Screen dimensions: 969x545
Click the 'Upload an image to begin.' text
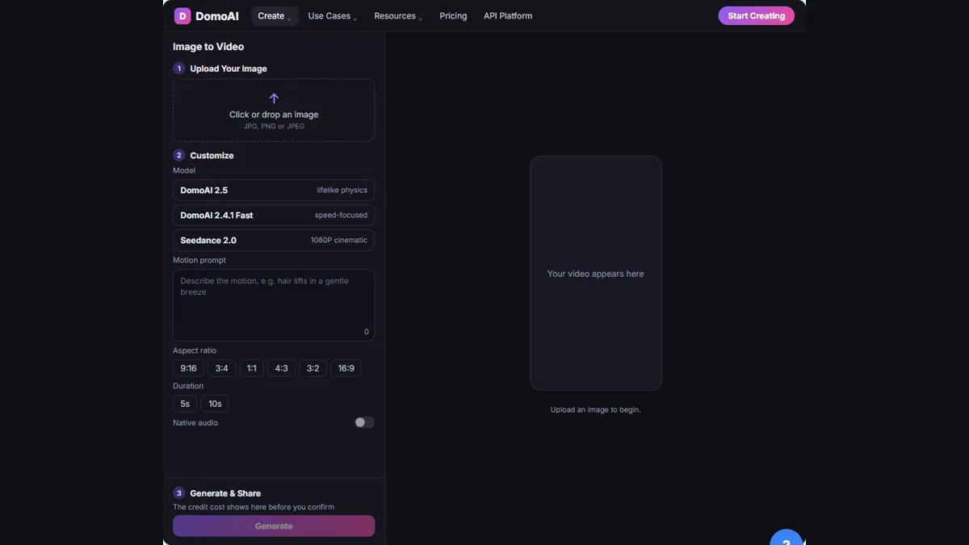pyautogui.click(x=596, y=410)
